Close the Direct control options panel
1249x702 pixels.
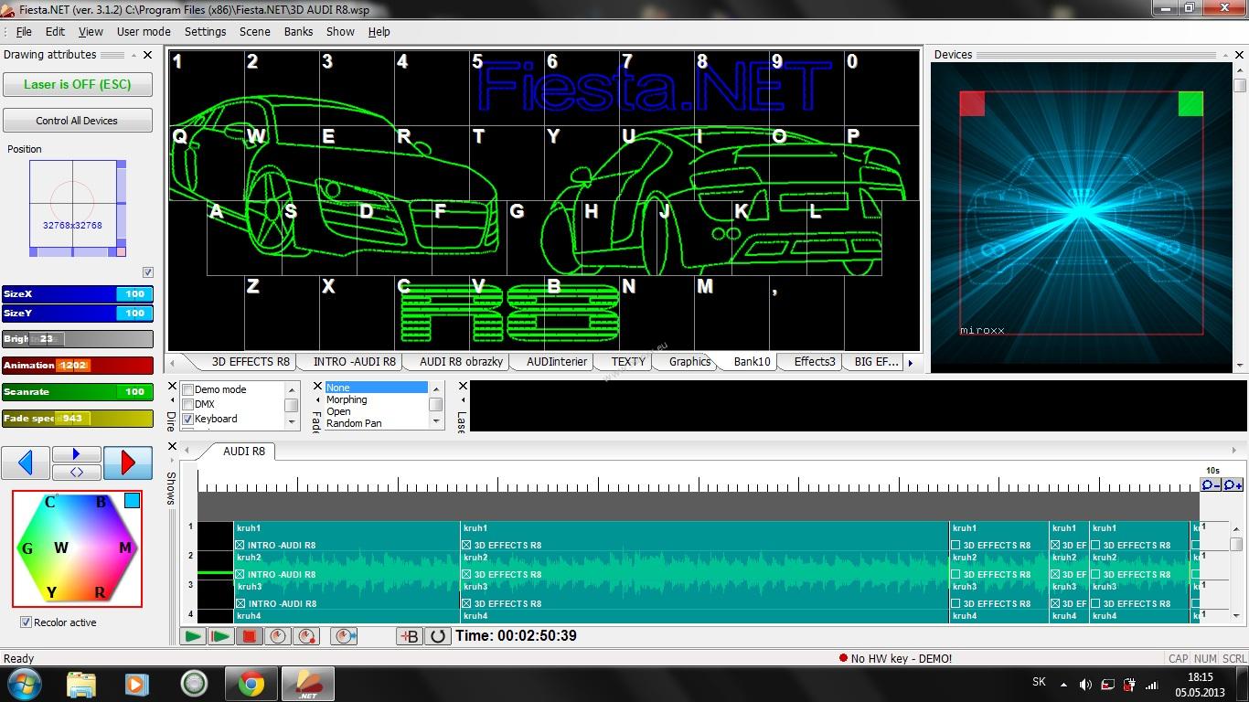click(173, 387)
